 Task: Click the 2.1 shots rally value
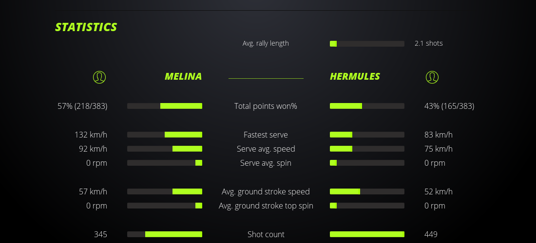(429, 43)
